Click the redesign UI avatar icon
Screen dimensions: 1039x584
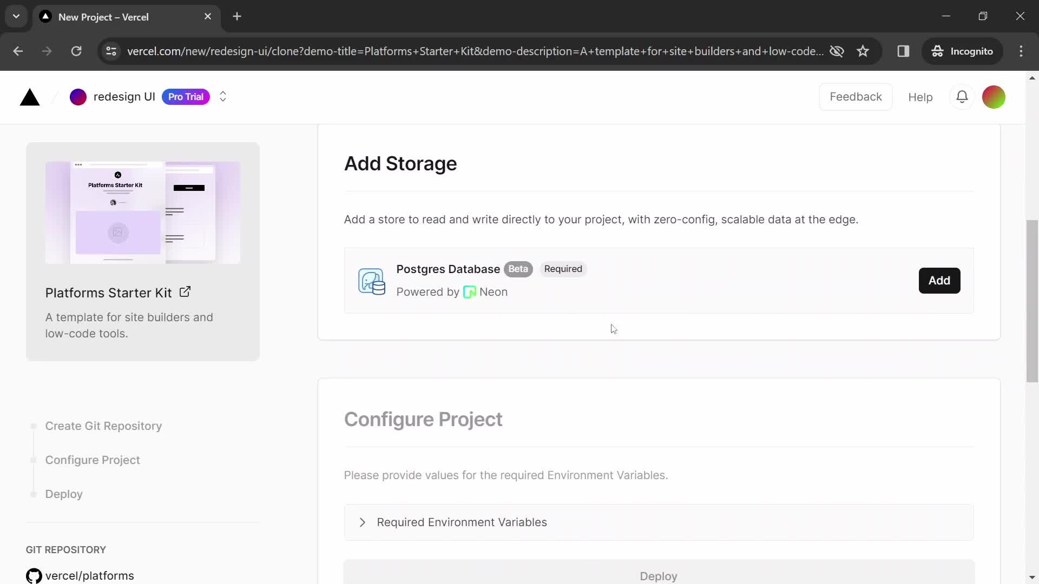click(x=78, y=97)
